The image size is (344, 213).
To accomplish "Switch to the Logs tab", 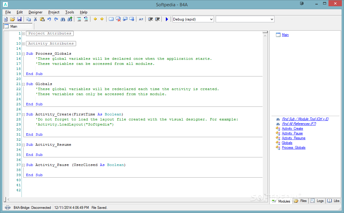I will [317, 201].
